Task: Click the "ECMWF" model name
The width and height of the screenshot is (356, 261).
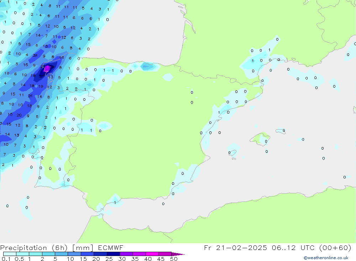Action: [111, 248]
